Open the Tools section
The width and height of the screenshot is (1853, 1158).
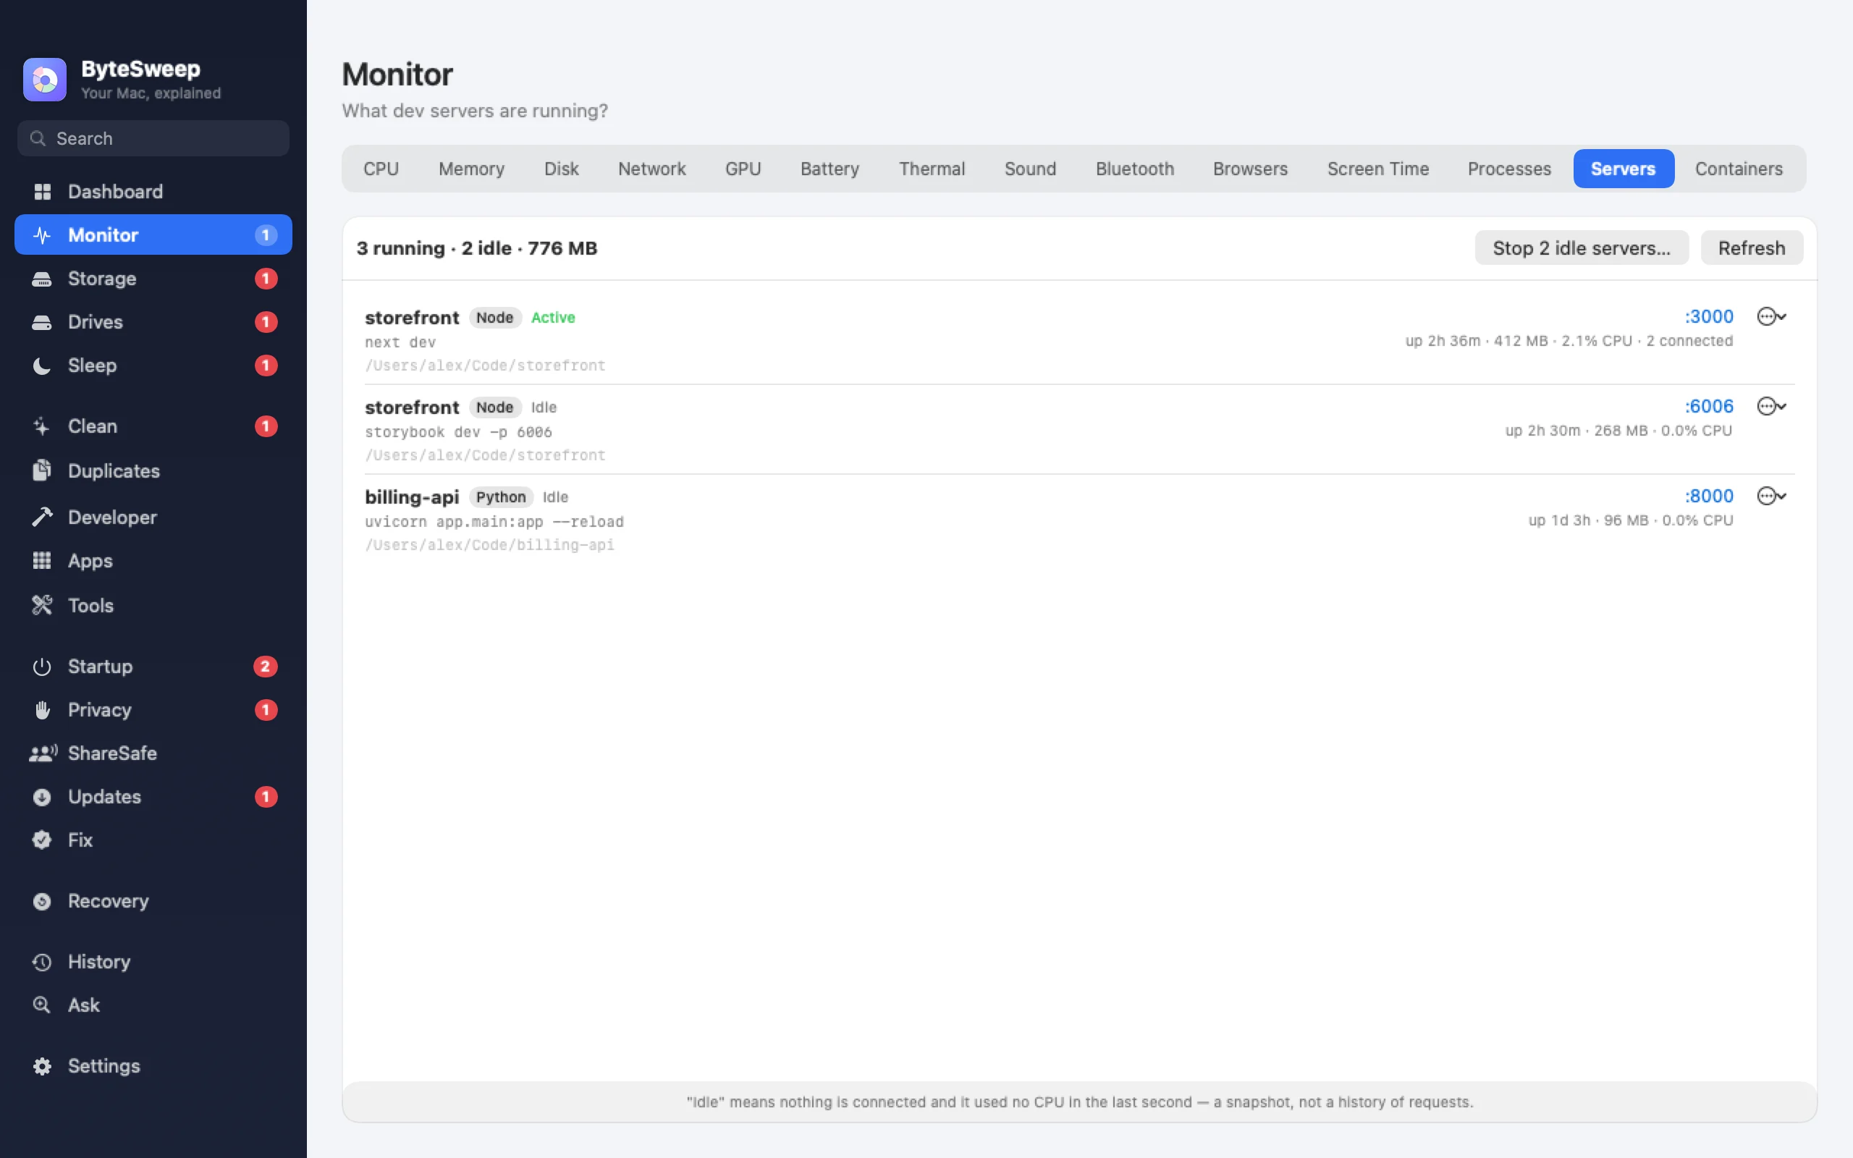pos(153,605)
